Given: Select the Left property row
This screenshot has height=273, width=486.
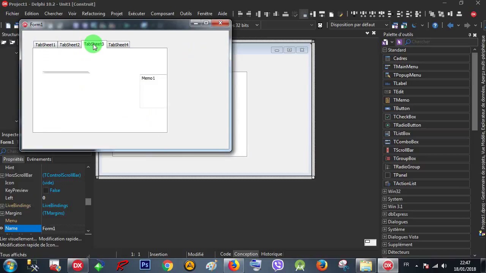Looking at the screenshot, I should click(43, 198).
